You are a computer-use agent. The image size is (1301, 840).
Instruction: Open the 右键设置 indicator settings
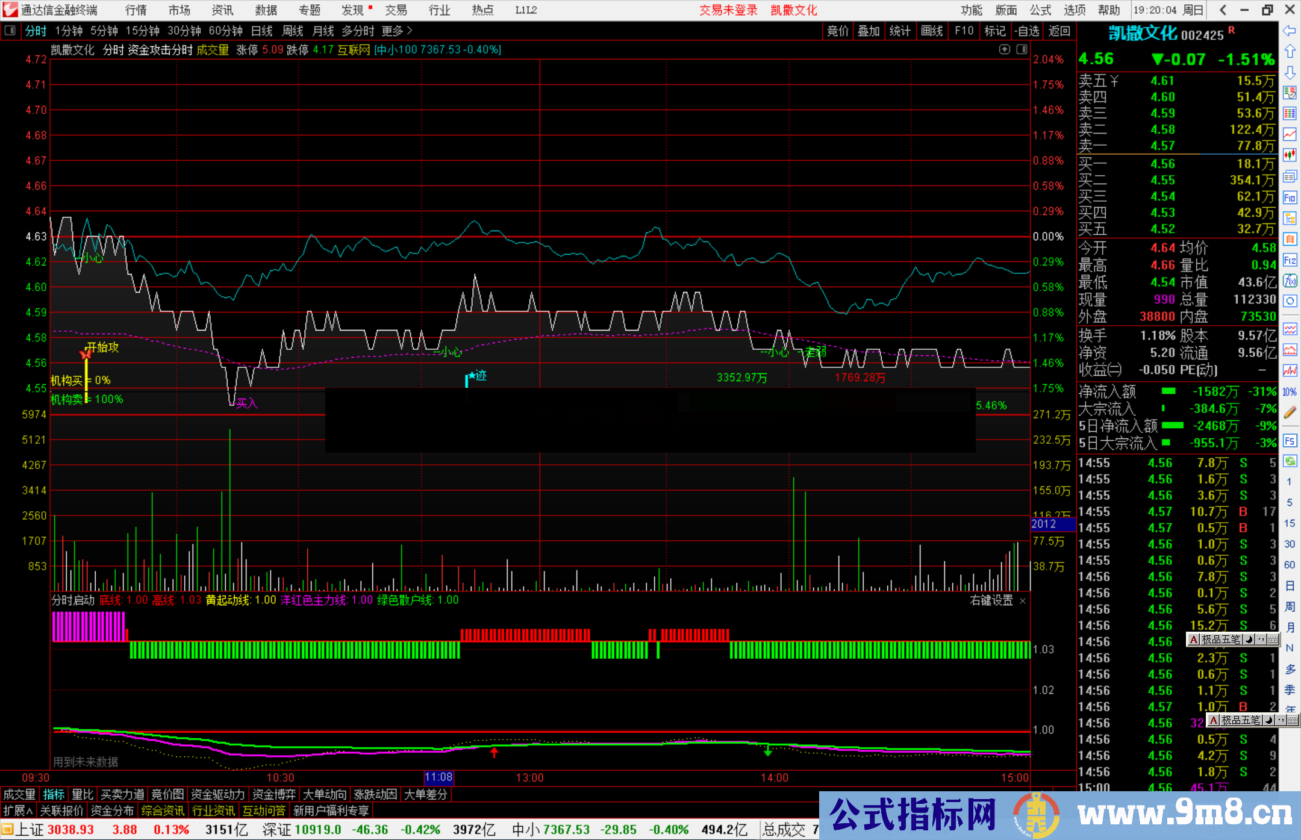click(x=991, y=600)
